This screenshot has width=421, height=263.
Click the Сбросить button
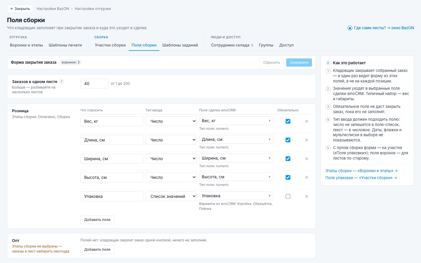[272, 63]
